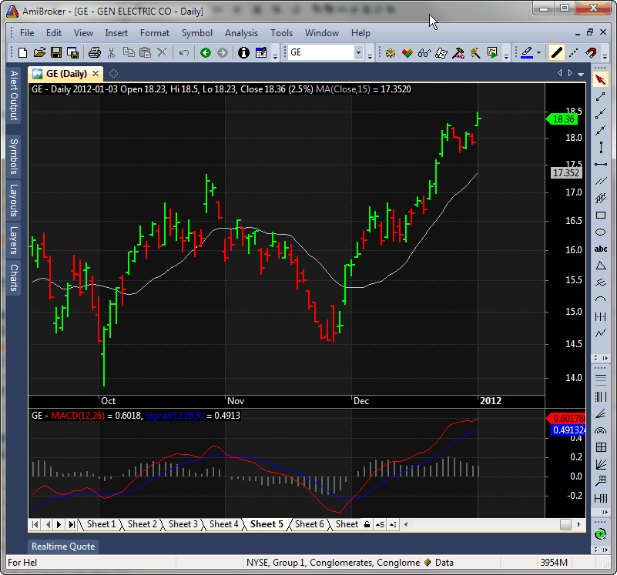617x575 pixels.
Task: Open the Symbols side panel
Action: [13, 156]
